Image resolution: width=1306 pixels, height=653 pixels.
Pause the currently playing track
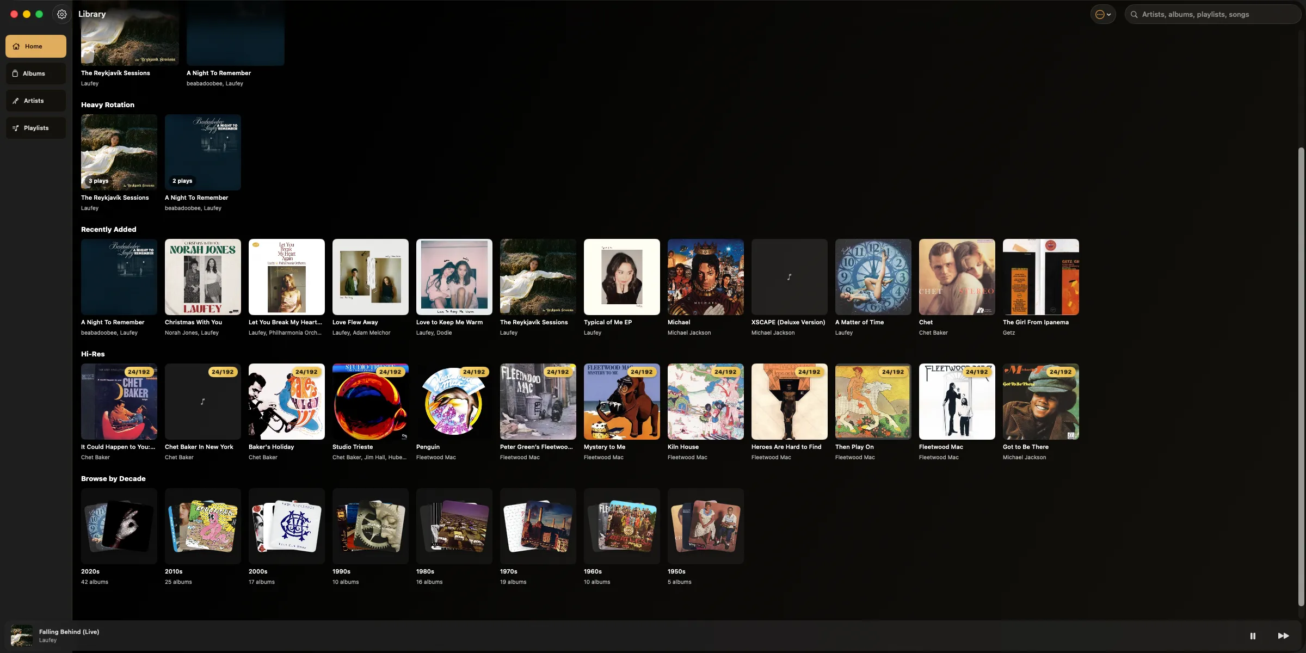coord(1253,636)
